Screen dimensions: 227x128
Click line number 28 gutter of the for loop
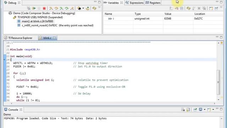(x=8, y=73)
